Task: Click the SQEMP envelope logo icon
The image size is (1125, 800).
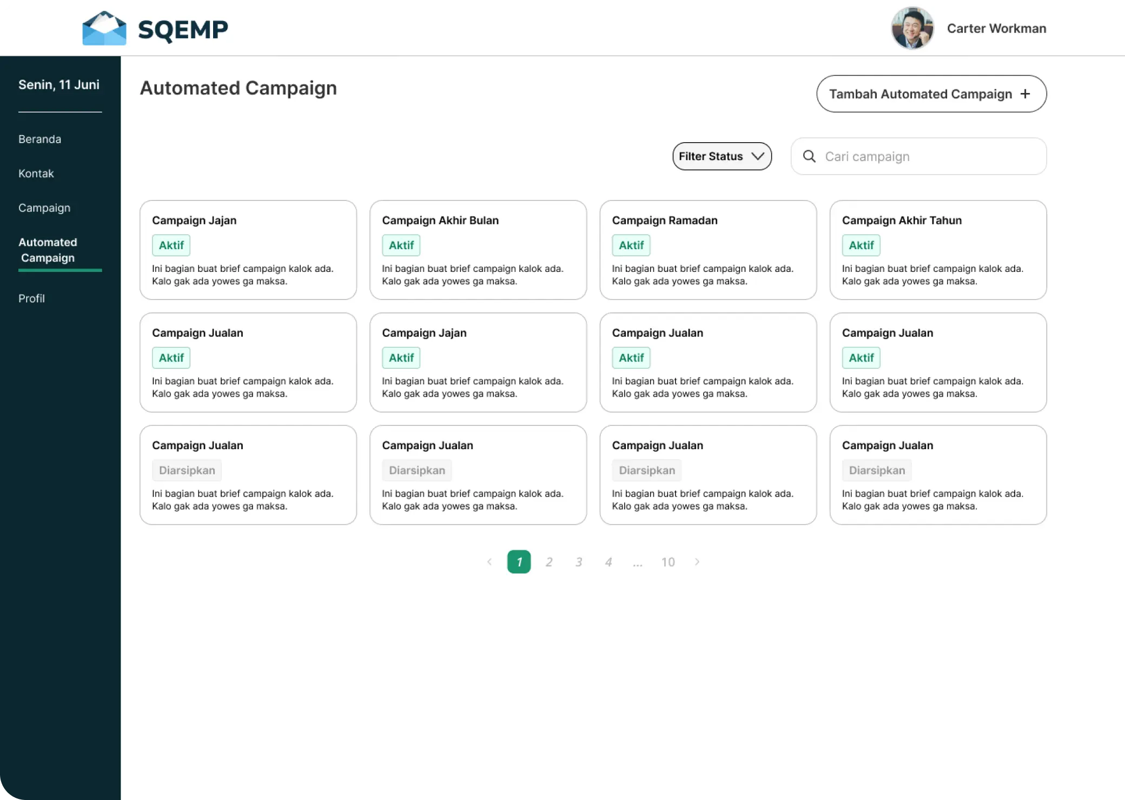Action: (104, 28)
